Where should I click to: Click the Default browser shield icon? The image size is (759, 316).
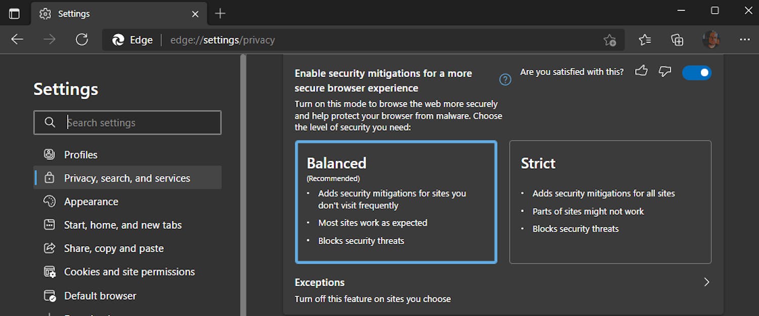click(x=50, y=295)
